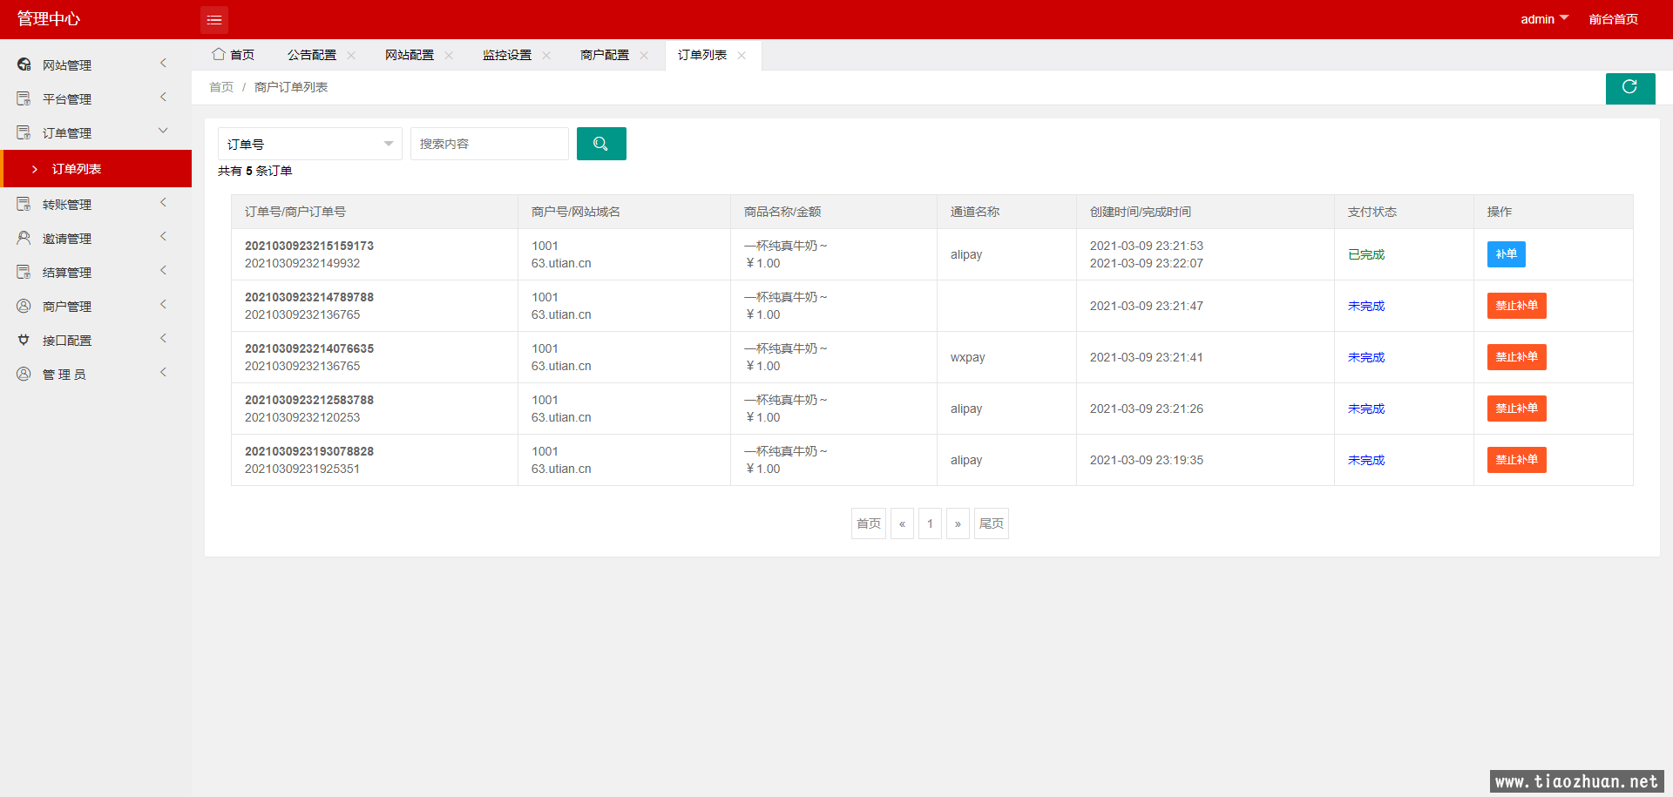Click the 邀请管理 person icon
1673x797 pixels.
(24, 238)
